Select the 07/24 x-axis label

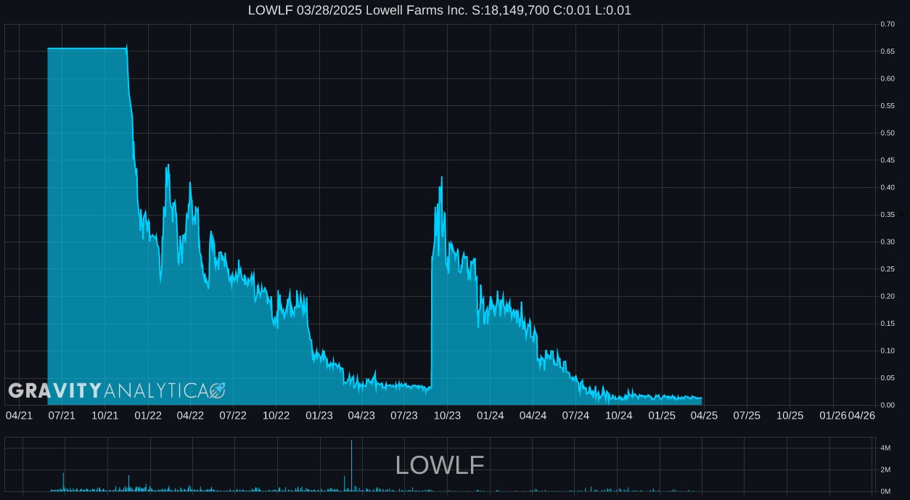click(x=576, y=415)
